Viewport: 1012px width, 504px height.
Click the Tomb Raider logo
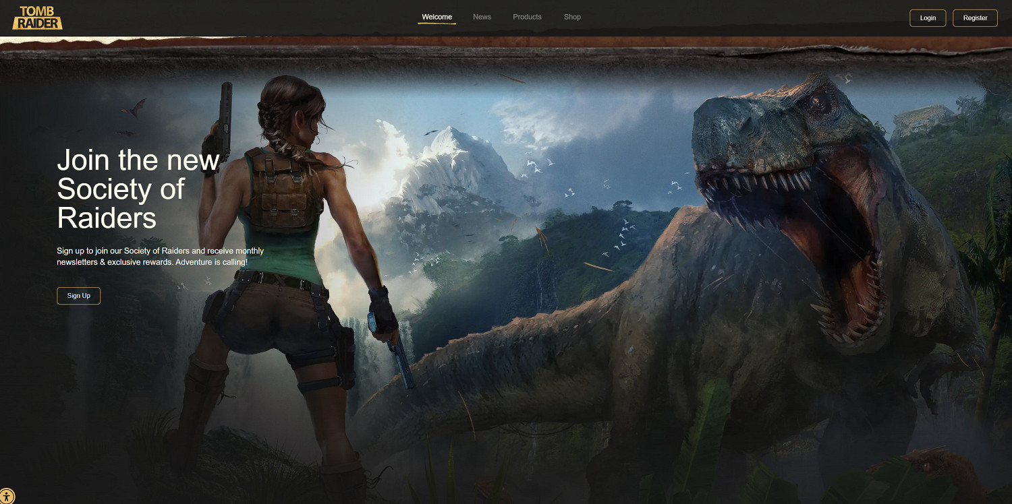tap(37, 18)
